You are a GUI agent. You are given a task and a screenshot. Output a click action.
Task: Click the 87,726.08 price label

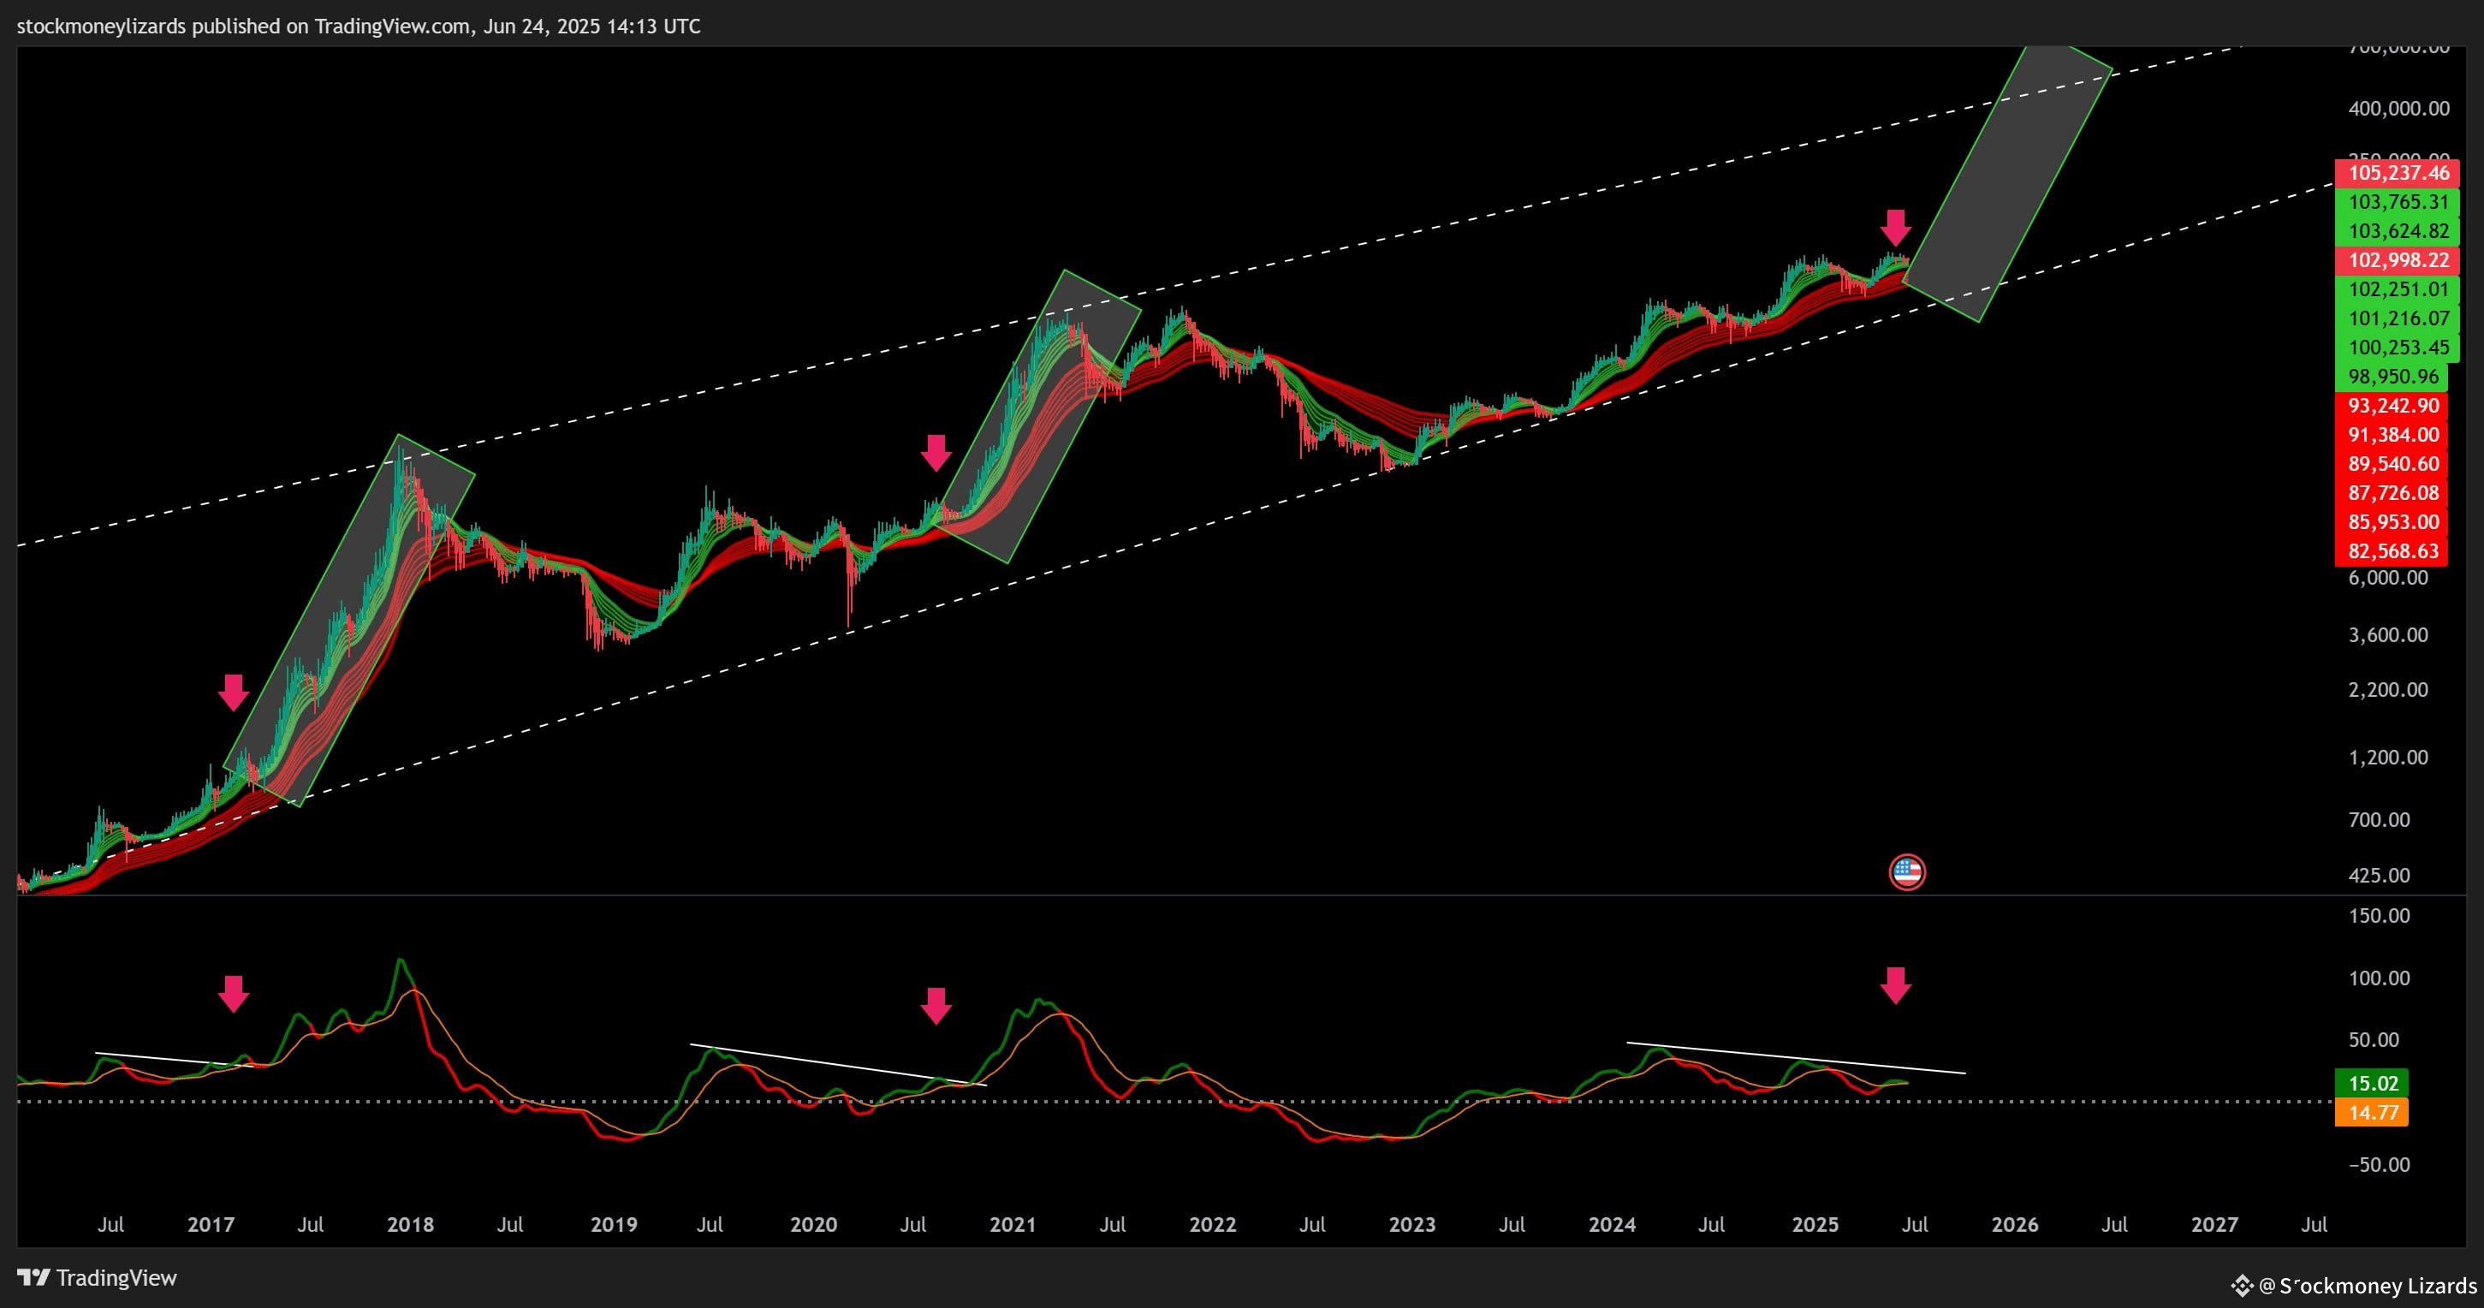2392,493
